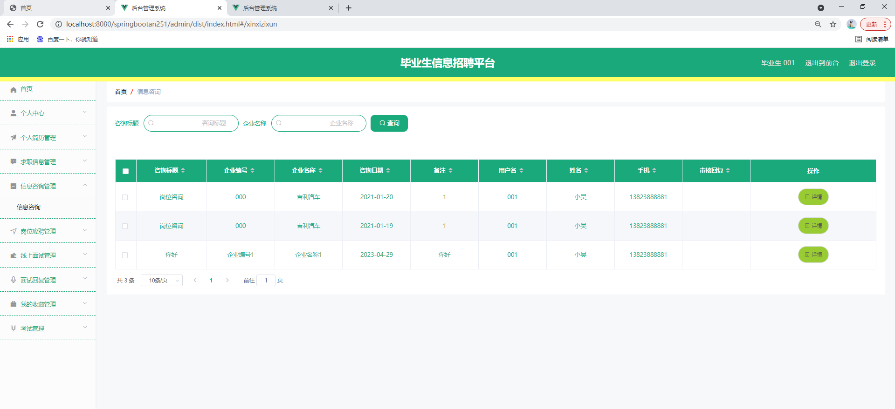
Task: Click the 求职信息管理 chat icon
Action: 14,162
